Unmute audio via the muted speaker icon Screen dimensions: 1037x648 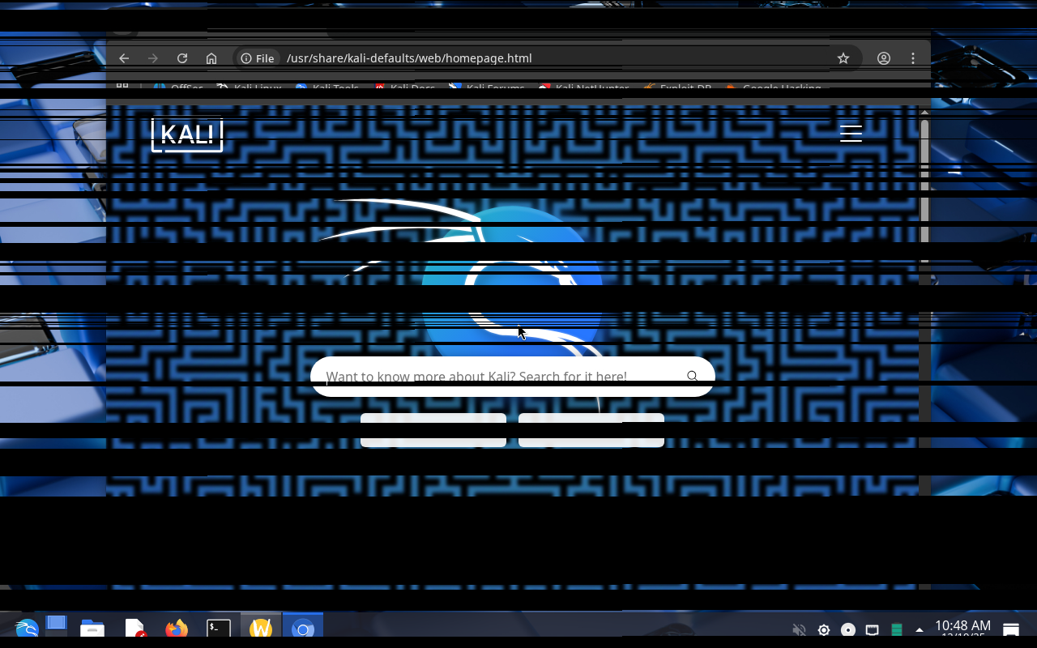coord(799,630)
